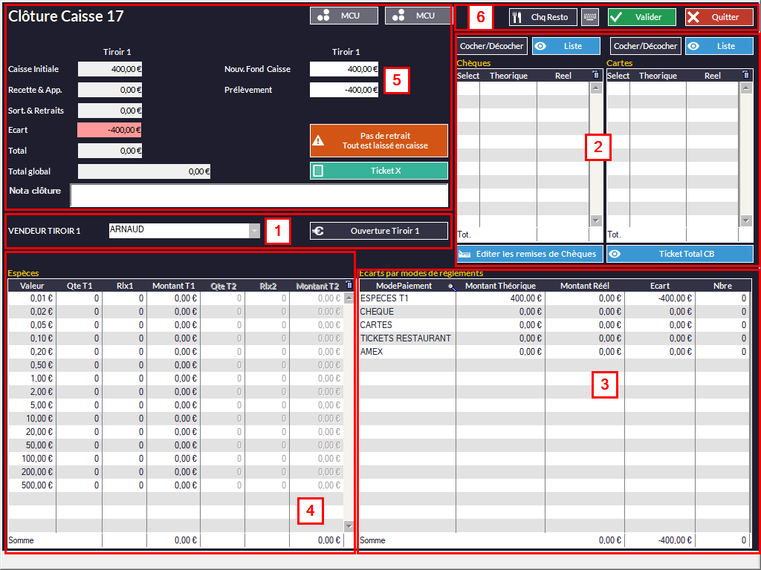Toggle Cocher/Décocher for Chèques
Screen dimensions: 761x570
(x=492, y=46)
